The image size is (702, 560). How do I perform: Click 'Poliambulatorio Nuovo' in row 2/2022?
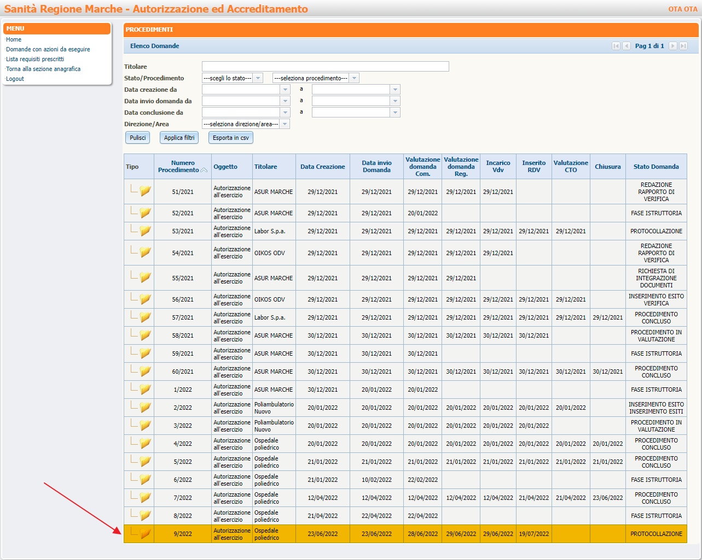click(274, 408)
